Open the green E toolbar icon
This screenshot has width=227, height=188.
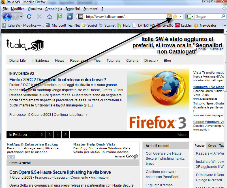point(60,16)
